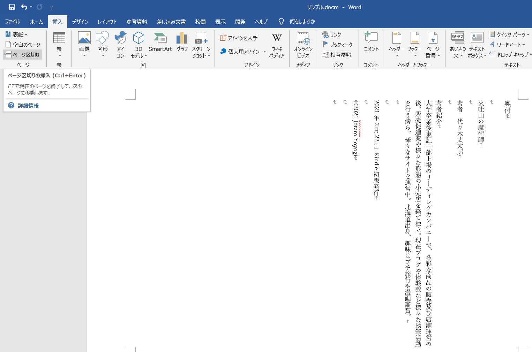
Task: Click the 詳細情報 help link
Action: (x=28, y=105)
